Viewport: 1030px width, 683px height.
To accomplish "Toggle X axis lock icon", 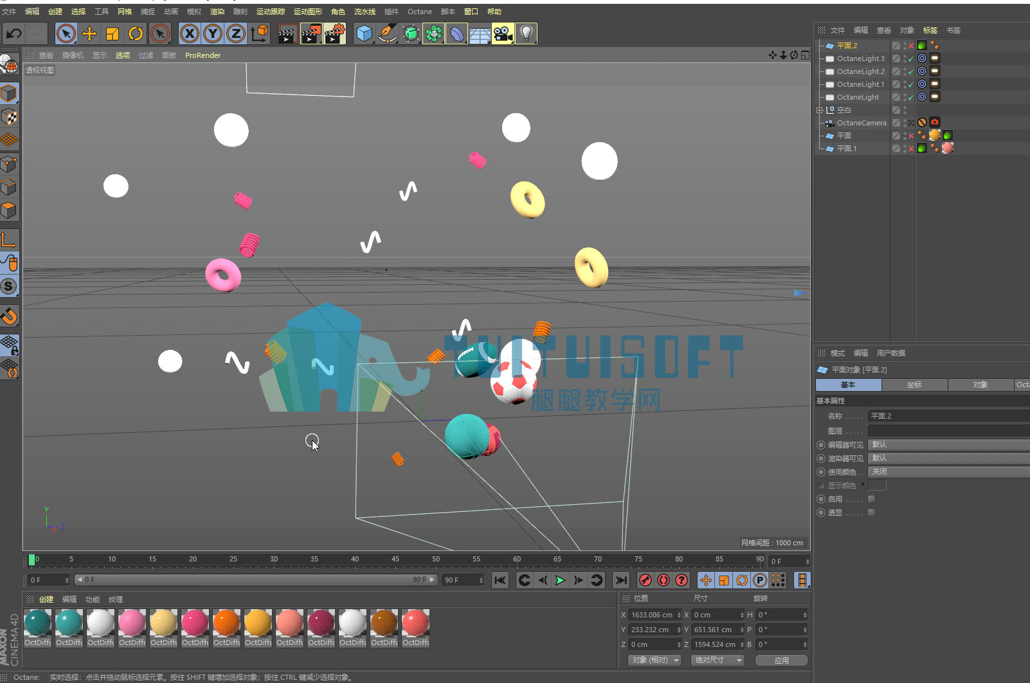I will pyautogui.click(x=189, y=33).
